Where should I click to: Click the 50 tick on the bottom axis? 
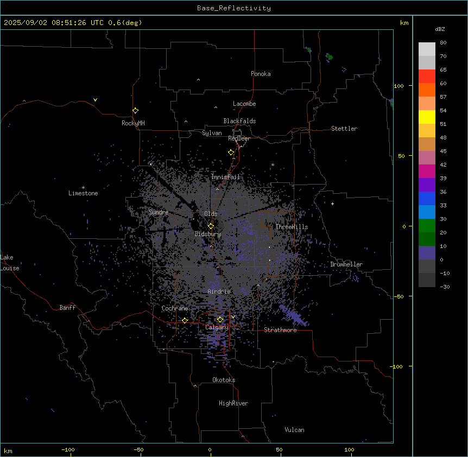[x=279, y=449]
